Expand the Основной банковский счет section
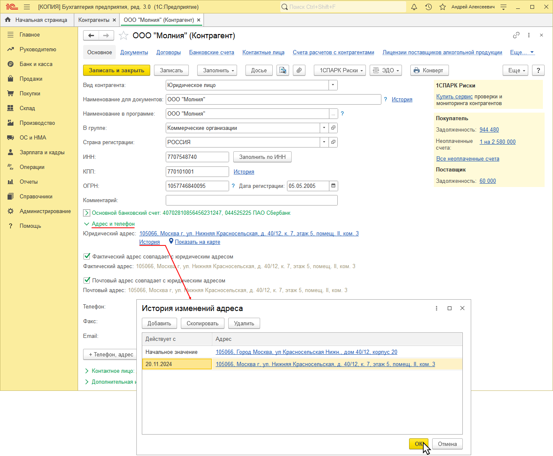The width and height of the screenshot is (553, 456). [x=86, y=213]
